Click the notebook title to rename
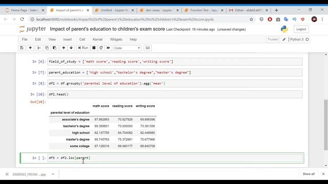The height and width of the screenshot is (184, 328). (107, 29)
